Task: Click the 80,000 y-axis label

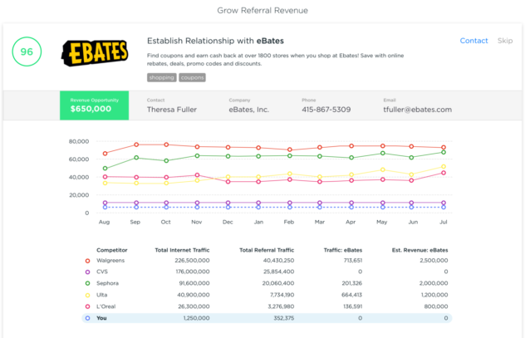Action: [79, 141]
